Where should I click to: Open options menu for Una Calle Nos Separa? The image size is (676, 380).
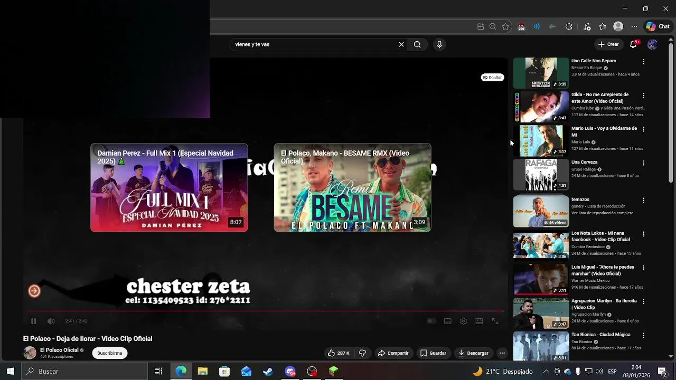[x=644, y=62]
